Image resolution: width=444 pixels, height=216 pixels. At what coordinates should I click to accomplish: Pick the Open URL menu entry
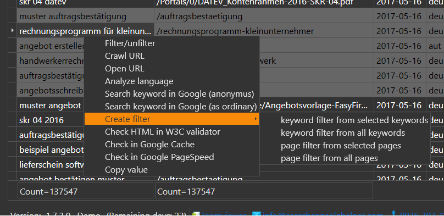(x=171, y=69)
